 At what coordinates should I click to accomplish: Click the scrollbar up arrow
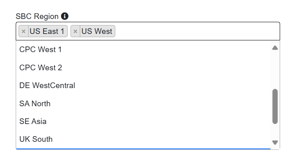coord(275,48)
